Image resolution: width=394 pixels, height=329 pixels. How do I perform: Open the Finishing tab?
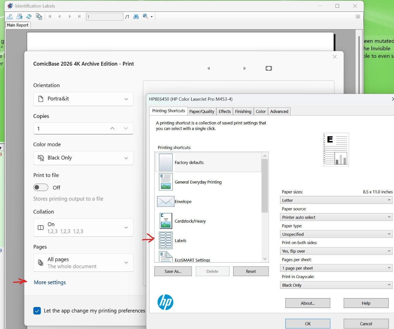pos(243,112)
